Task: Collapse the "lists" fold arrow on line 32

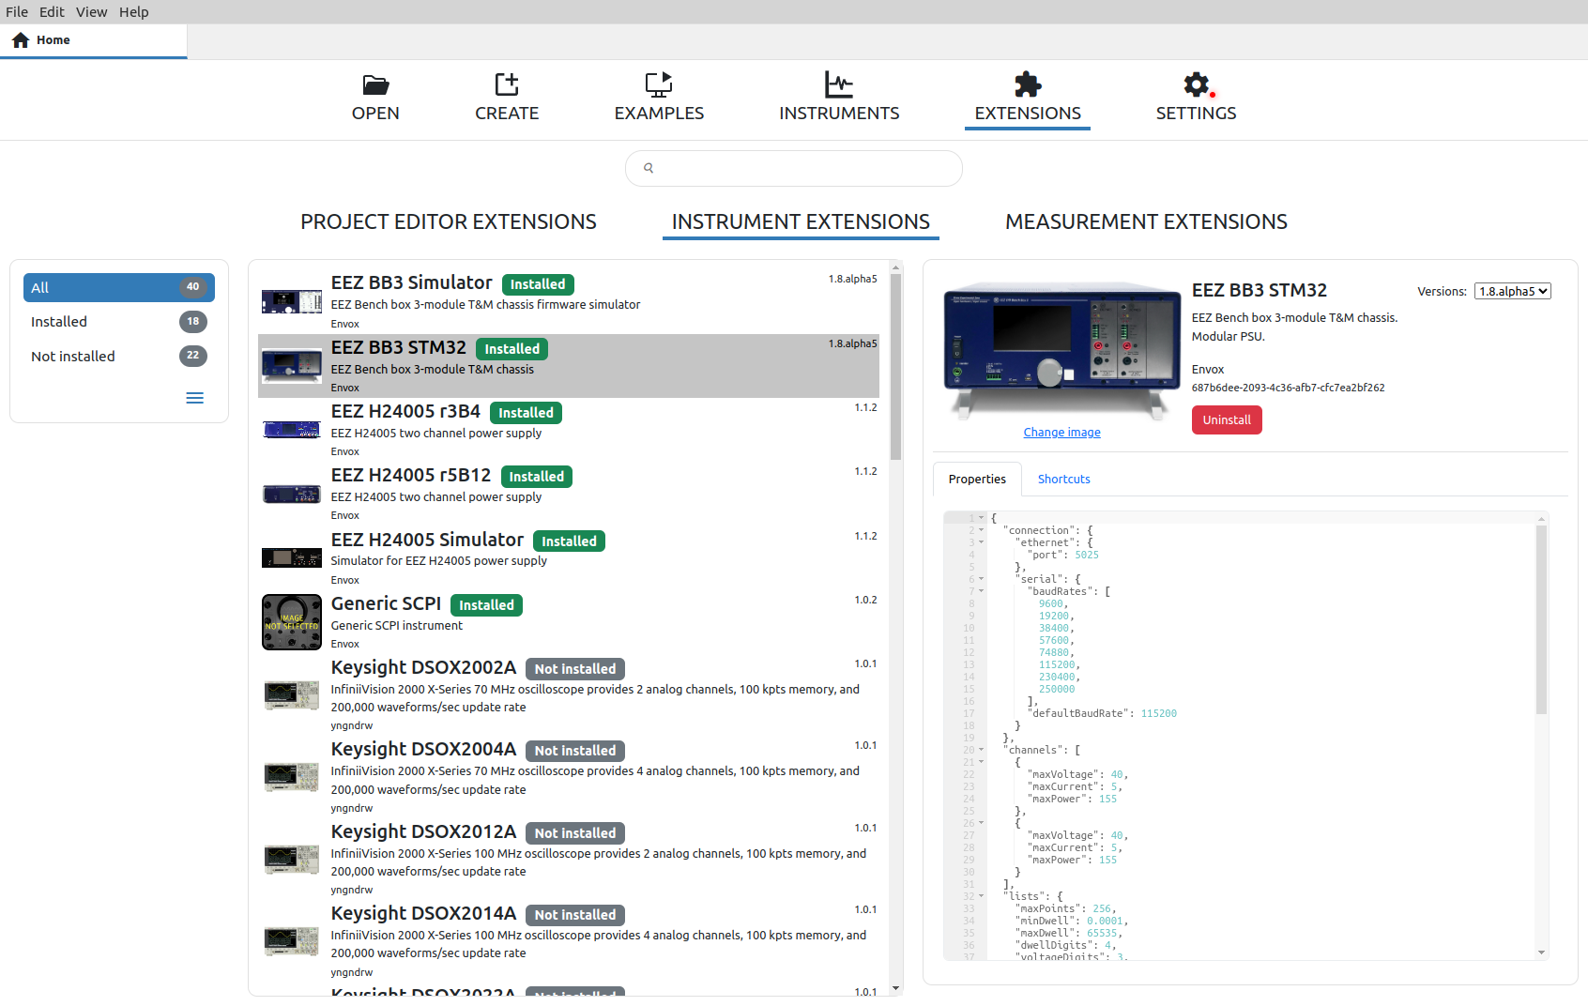Action: [x=982, y=896]
